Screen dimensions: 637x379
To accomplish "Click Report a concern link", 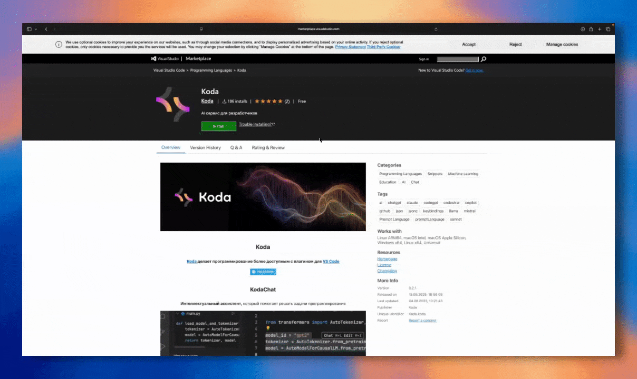I will click(422, 321).
